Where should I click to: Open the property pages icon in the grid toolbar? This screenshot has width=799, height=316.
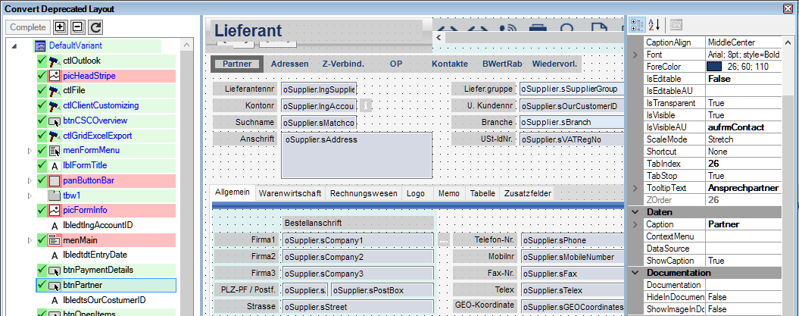676,24
